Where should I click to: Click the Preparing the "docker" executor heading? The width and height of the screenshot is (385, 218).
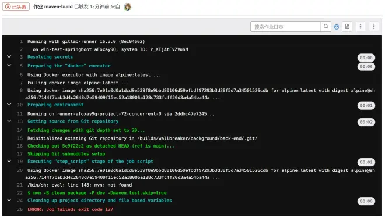pos(69,66)
